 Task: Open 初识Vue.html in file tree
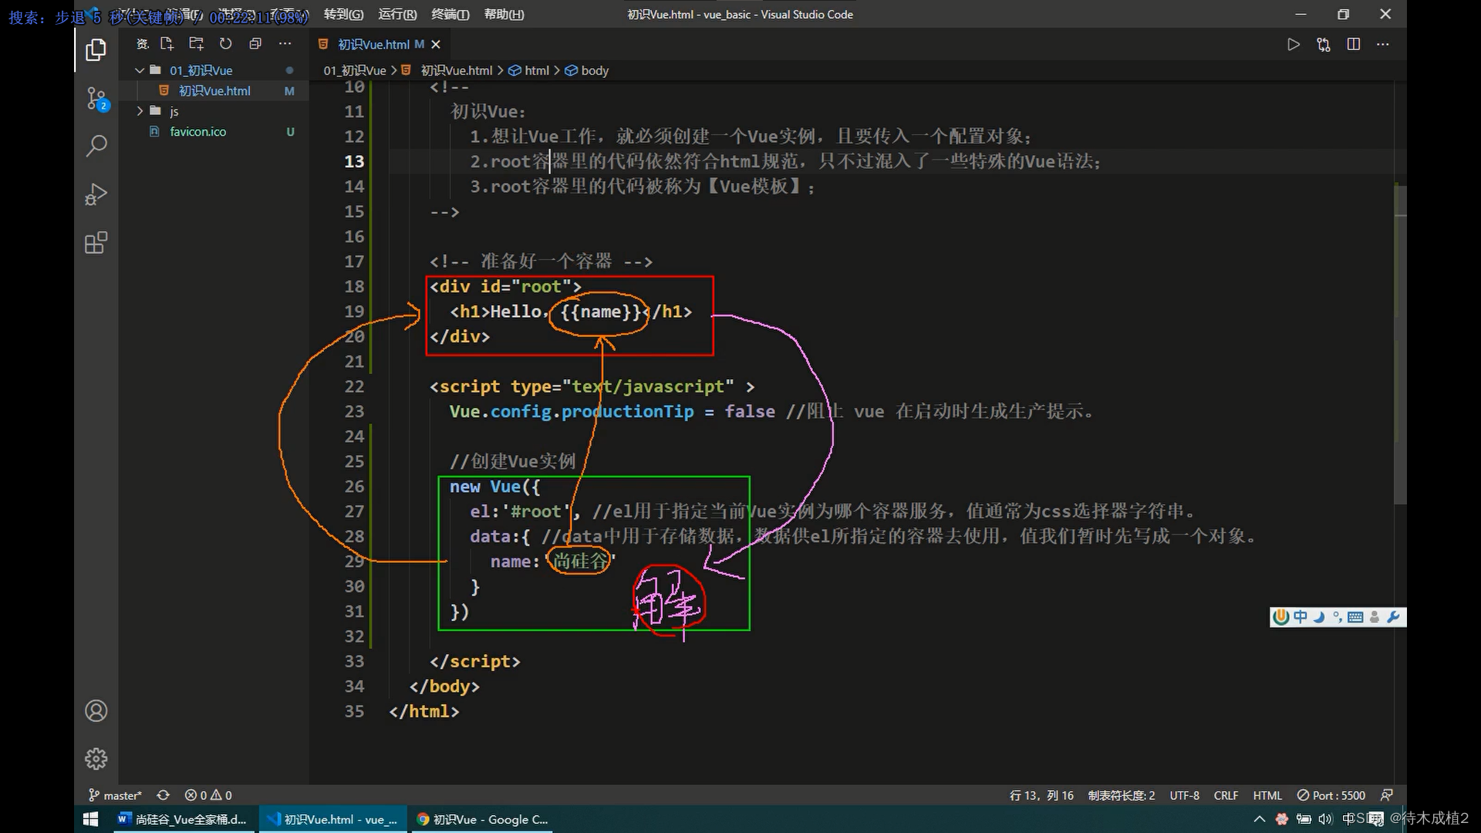click(x=214, y=91)
